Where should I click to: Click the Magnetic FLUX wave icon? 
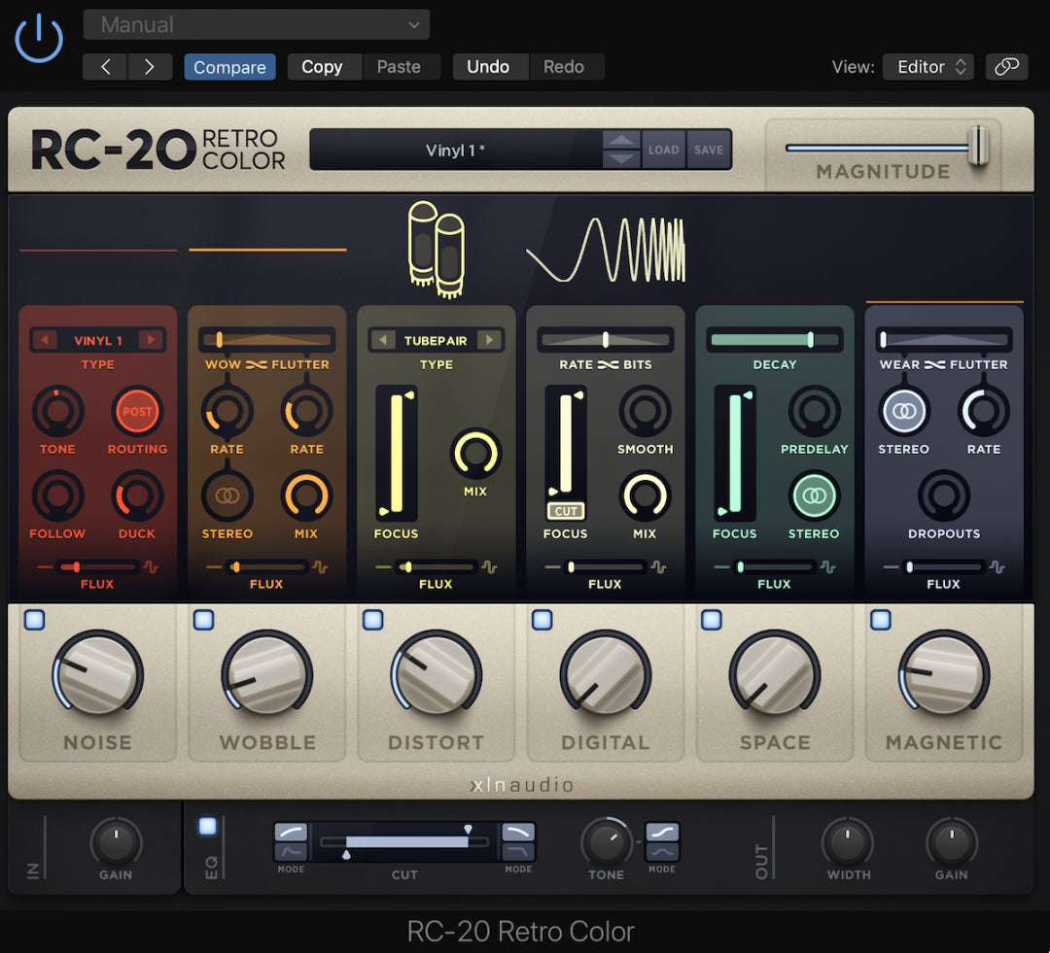pos(997,567)
